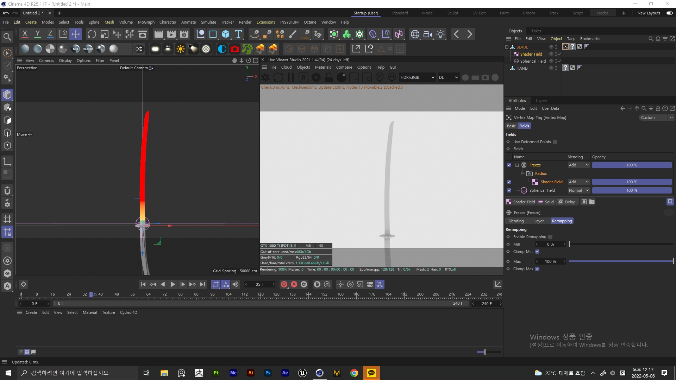The height and width of the screenshot is (380, 676).
Task: Open DL render kernel dropdown
Action: pyautogui.click(x=448, y=77)
